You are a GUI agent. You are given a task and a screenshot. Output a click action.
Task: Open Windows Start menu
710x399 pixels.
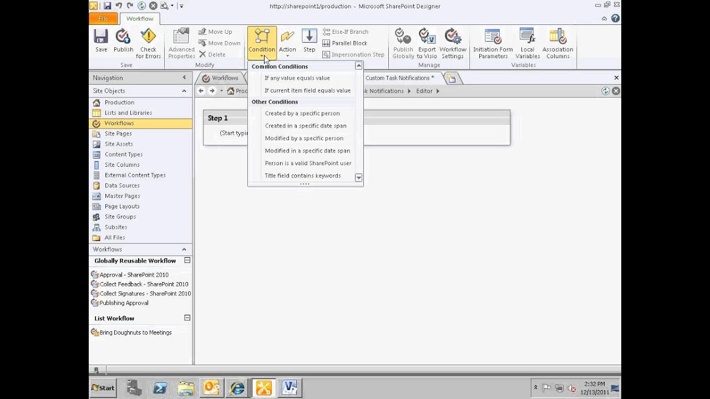pos(103,388)
